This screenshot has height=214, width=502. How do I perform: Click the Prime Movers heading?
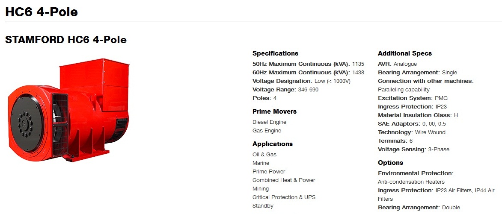[x=274, y=111]
